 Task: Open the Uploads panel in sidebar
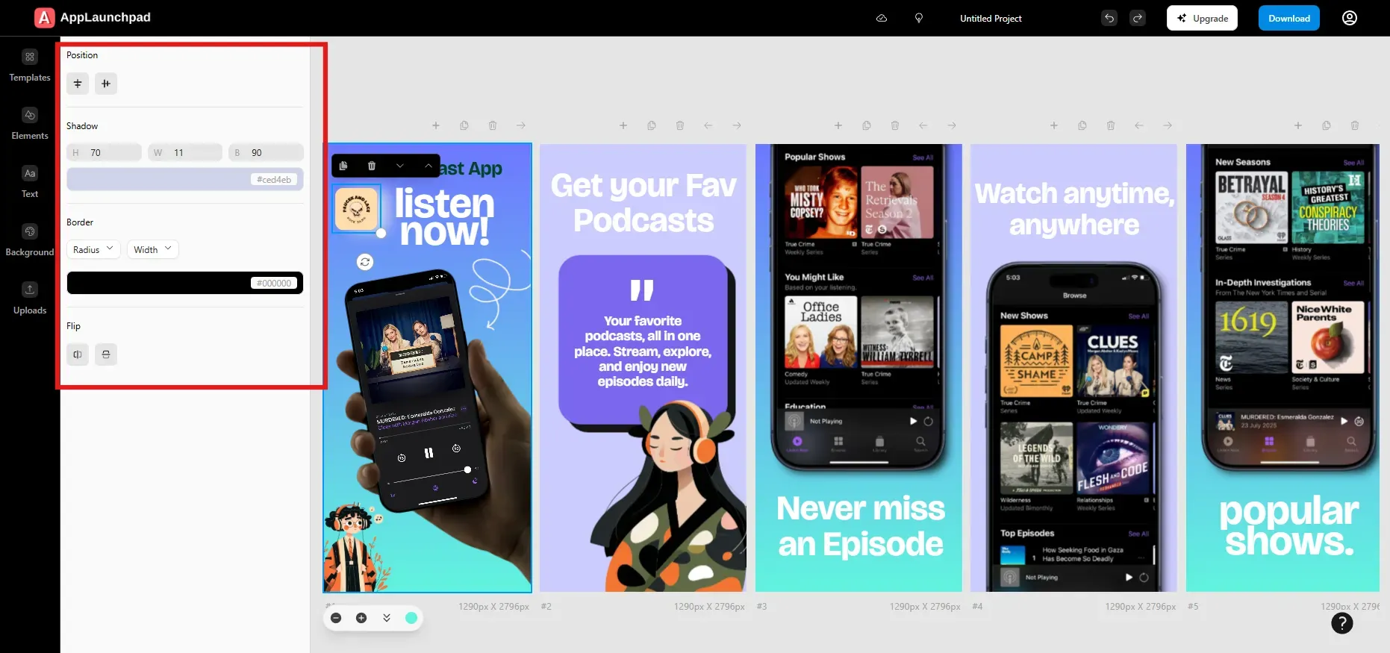pyautogui.click(x=30, y=299)
